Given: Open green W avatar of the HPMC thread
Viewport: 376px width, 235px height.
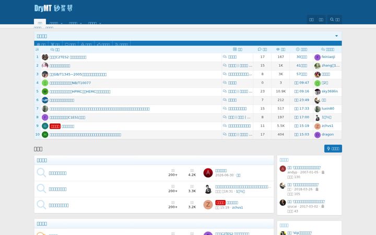Looking at the screenshot, I should tap(45, 91).
